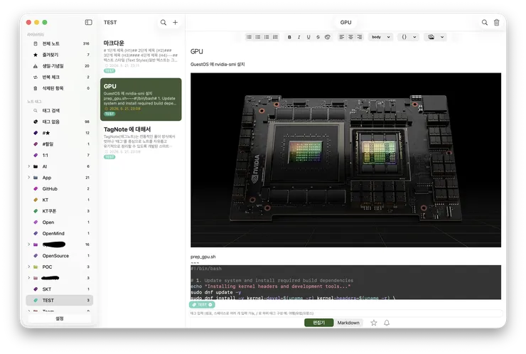This screenshot has height=354, width=526.
Task: Toggle the sidebar panel icon
Action: [89, 22]
